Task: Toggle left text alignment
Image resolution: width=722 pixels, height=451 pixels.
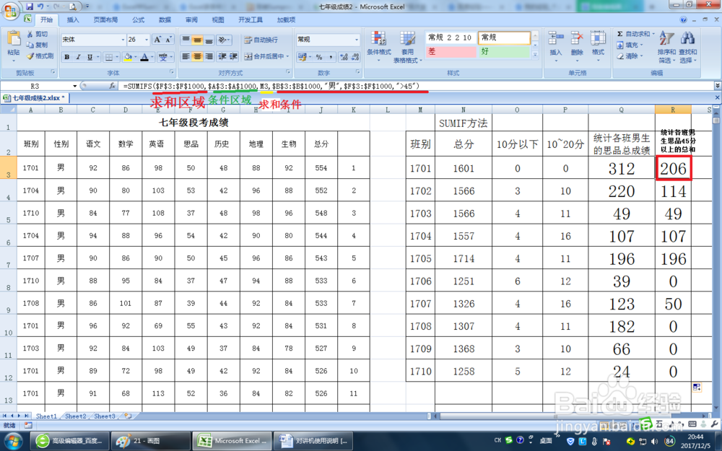Action: point(186,56)
